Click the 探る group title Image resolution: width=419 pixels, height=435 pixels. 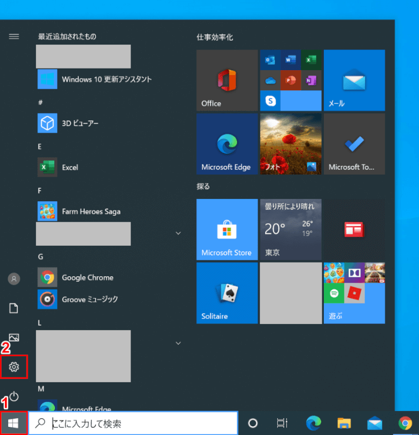(x=203, y=186)
